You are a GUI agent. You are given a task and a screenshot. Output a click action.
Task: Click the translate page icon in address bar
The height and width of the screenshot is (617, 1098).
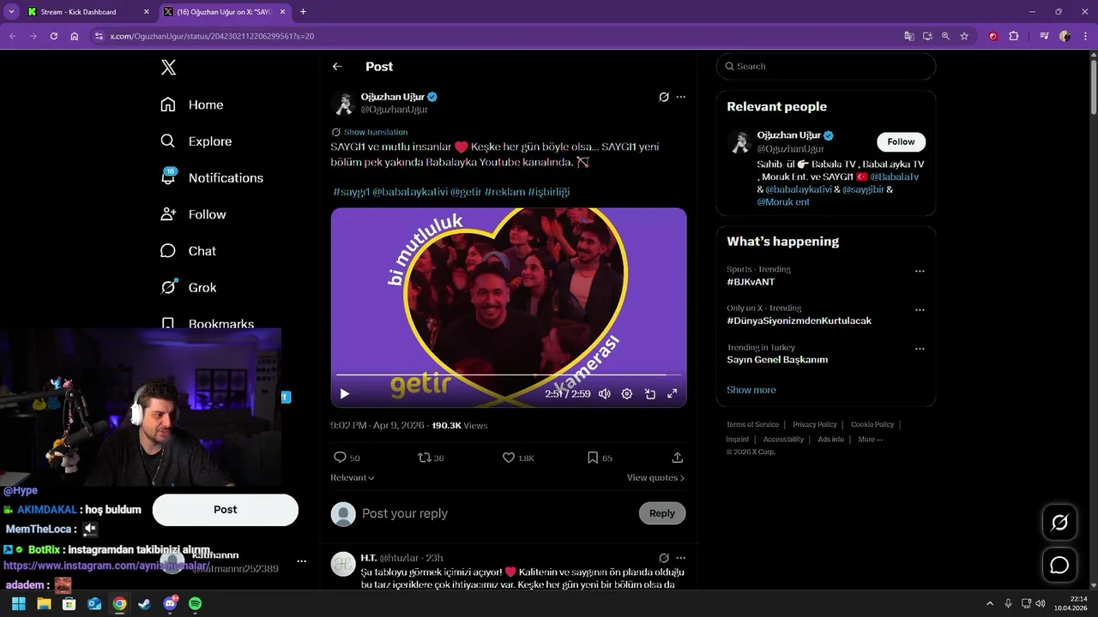click(909, 36)
